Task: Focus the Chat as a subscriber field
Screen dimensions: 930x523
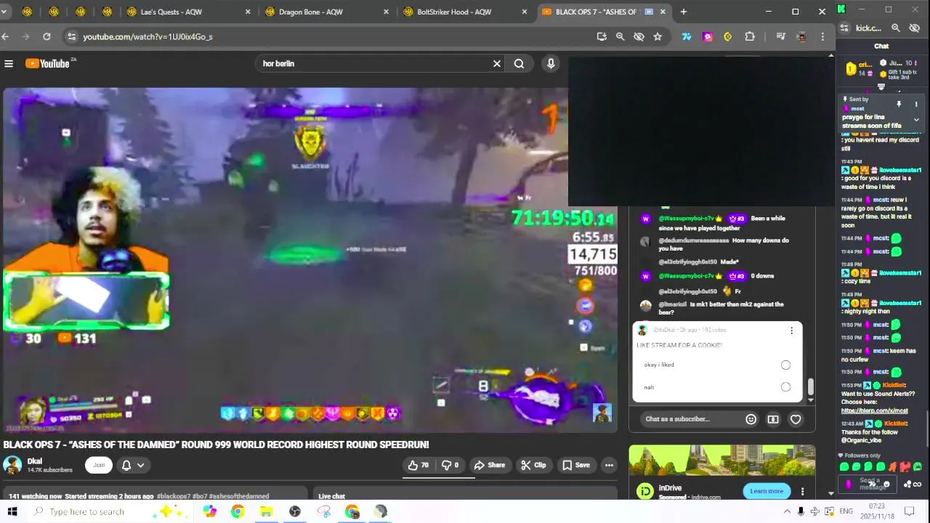Action: coord(690,419)
